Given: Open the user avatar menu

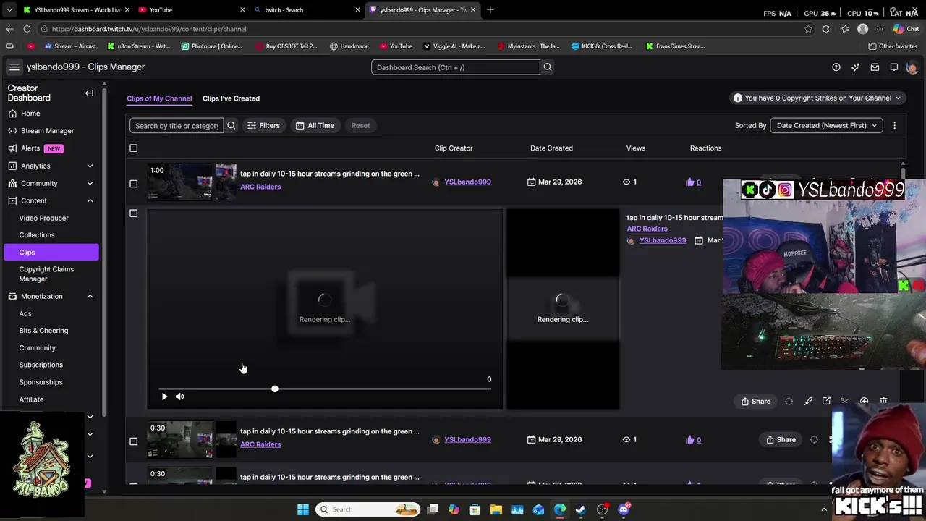Looking at the screenshot, I should click(912, 67).
